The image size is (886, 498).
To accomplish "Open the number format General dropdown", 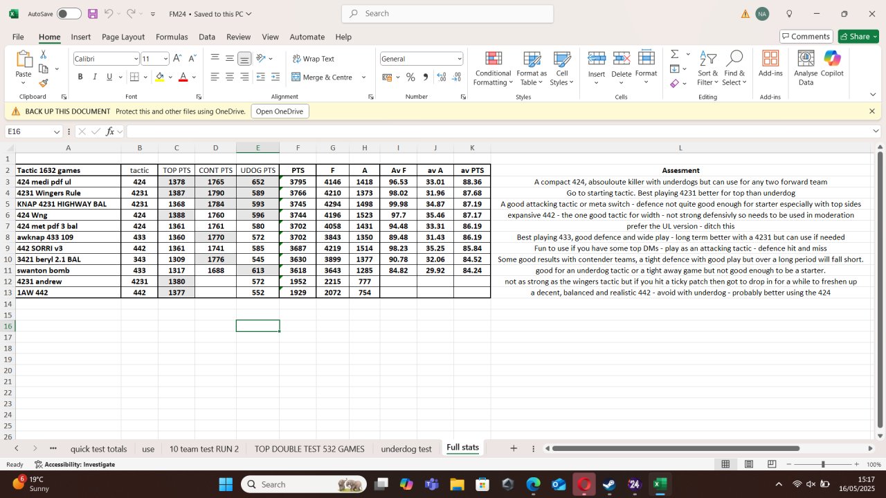I will click(459, 59).
